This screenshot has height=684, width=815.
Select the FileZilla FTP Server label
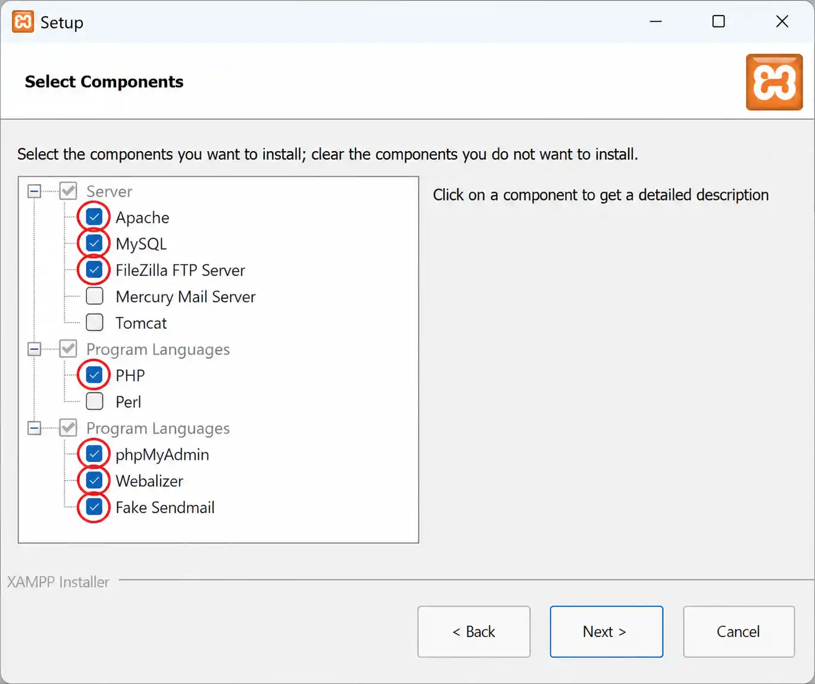[x=180, y=270]
